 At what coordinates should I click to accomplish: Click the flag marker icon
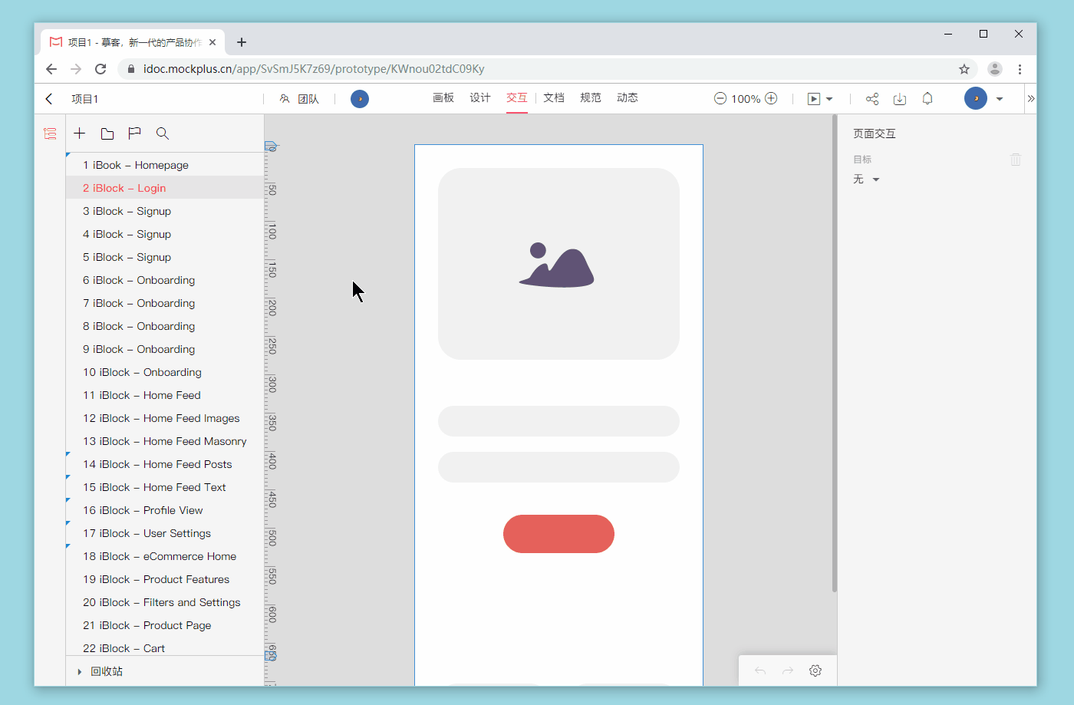coord(135,133)
